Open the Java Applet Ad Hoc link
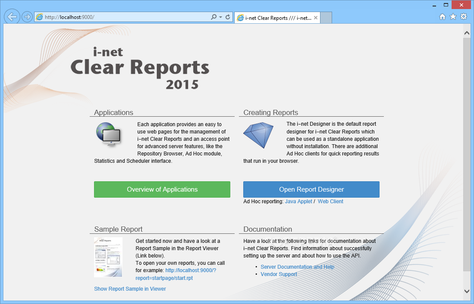The image size is (474, 304). pyautogui.click(x=298, y=202)
